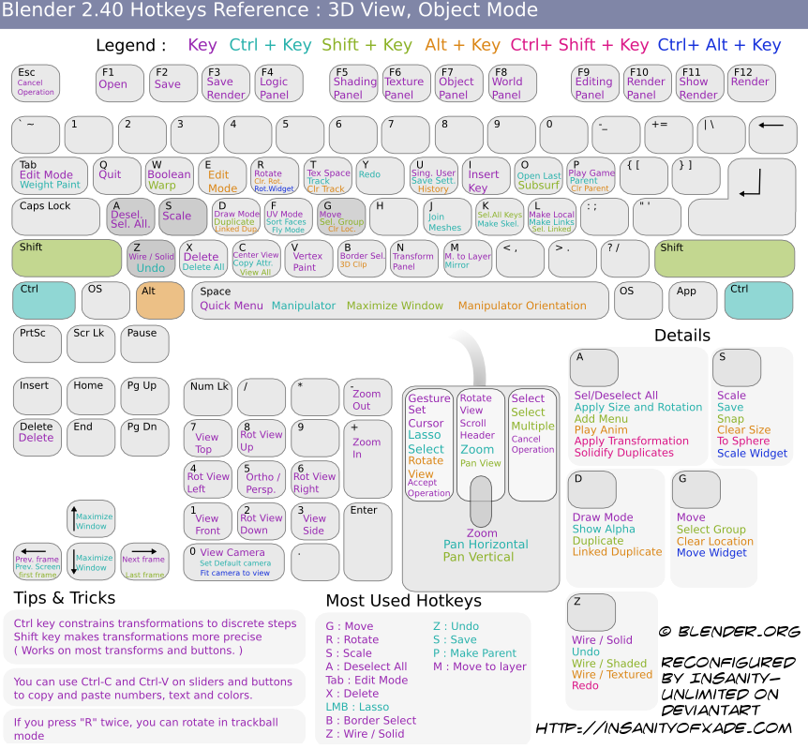808x749 pixels.
Task: Select the Esc Cancel Operation key
Action: pyautogui.click(x=36, y=83)
